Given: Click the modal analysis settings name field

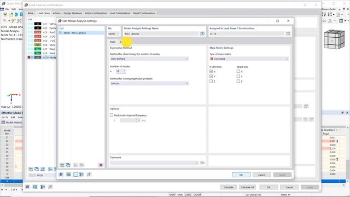Looking at the screenshot, I should (161, 34).
